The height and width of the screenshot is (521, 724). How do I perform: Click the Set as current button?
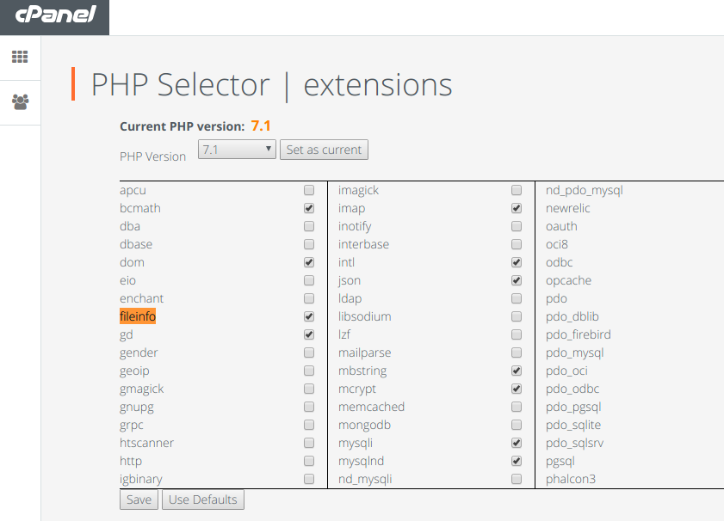(x=324, y=149)
